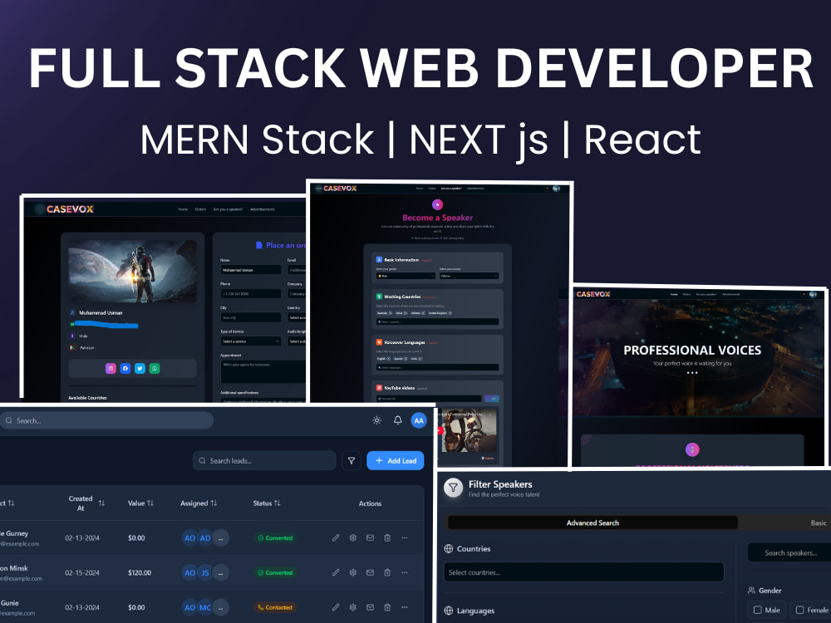Click the $120.00 value cell
This screenshot has width=831, height=623.
click(140, 572)
